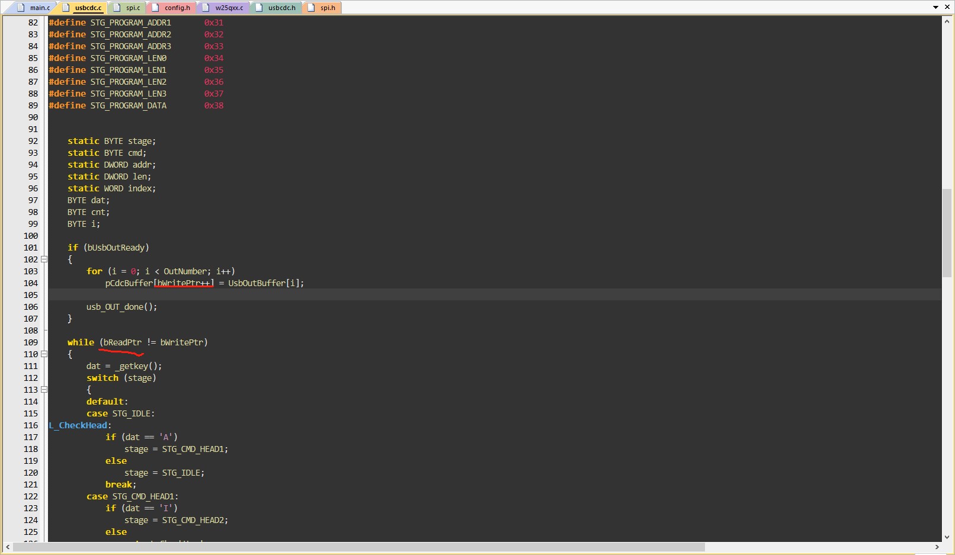Click the vertical scrollbar down arrow
This screenshot has height=555, width=955.
(947, 537)
